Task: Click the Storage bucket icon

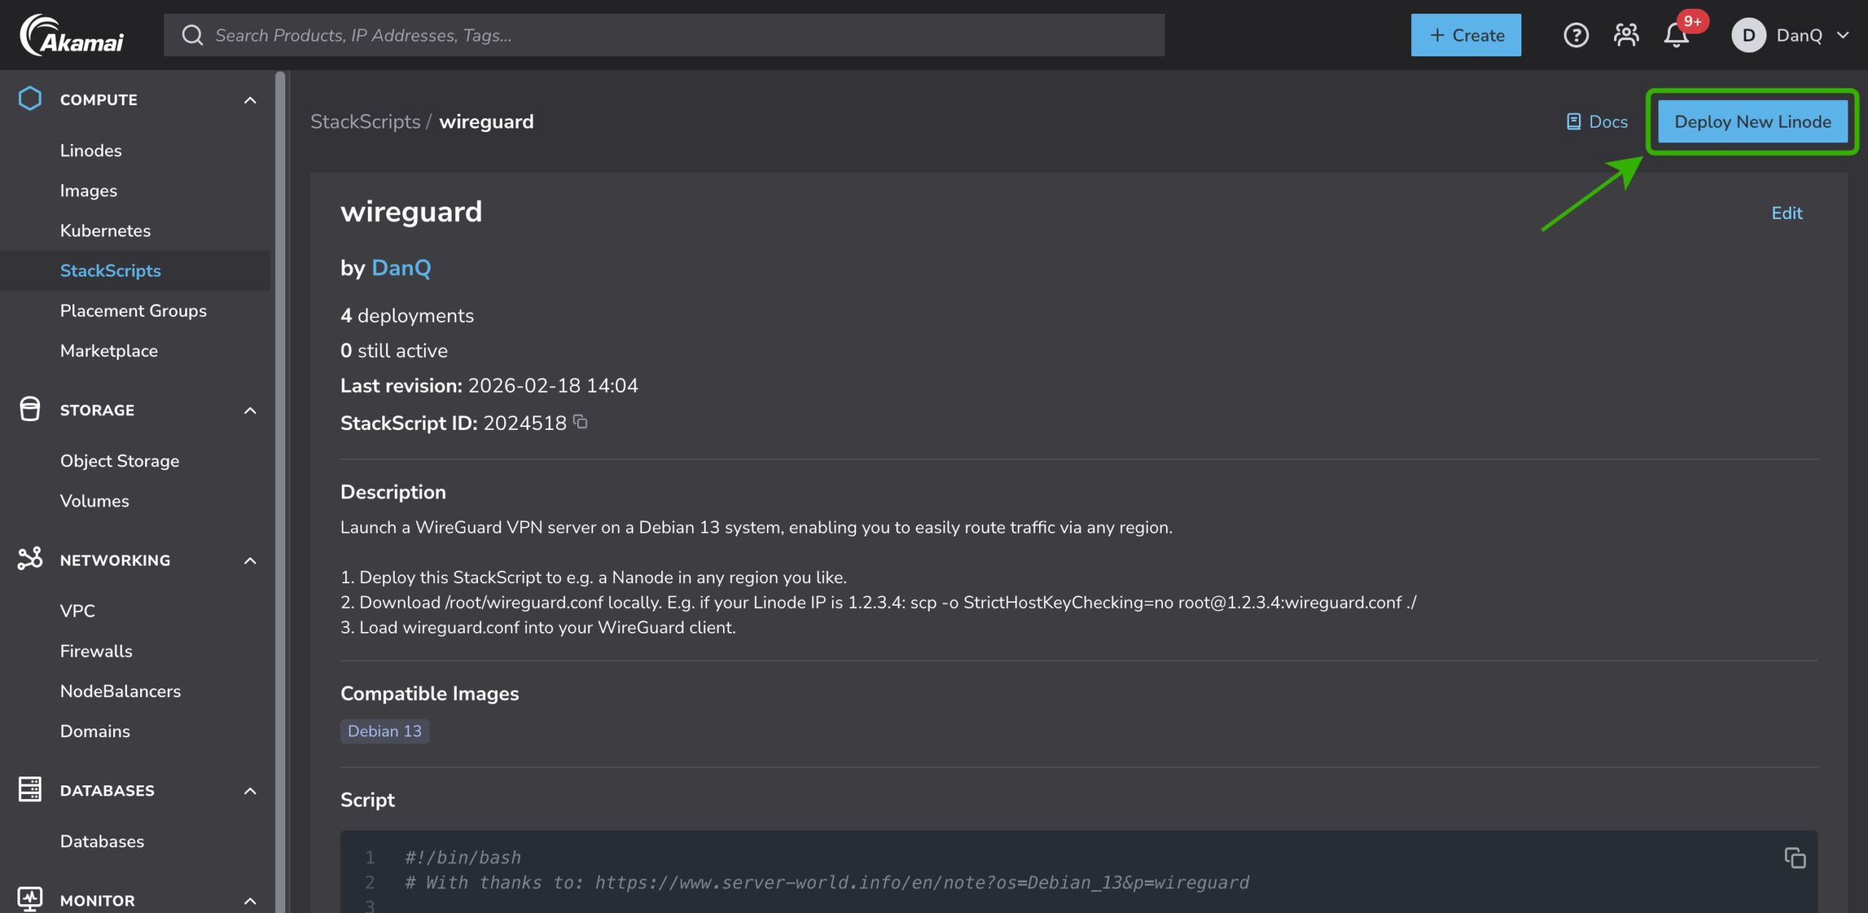Action: [30, 409]
